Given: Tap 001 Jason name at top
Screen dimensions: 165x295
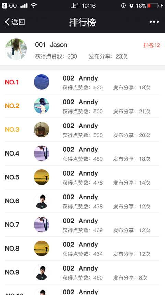Looking at the screenshot, I should click(x=51, y=45).
